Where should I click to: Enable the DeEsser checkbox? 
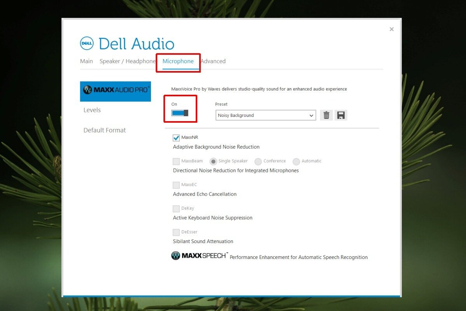pos(176,232)
